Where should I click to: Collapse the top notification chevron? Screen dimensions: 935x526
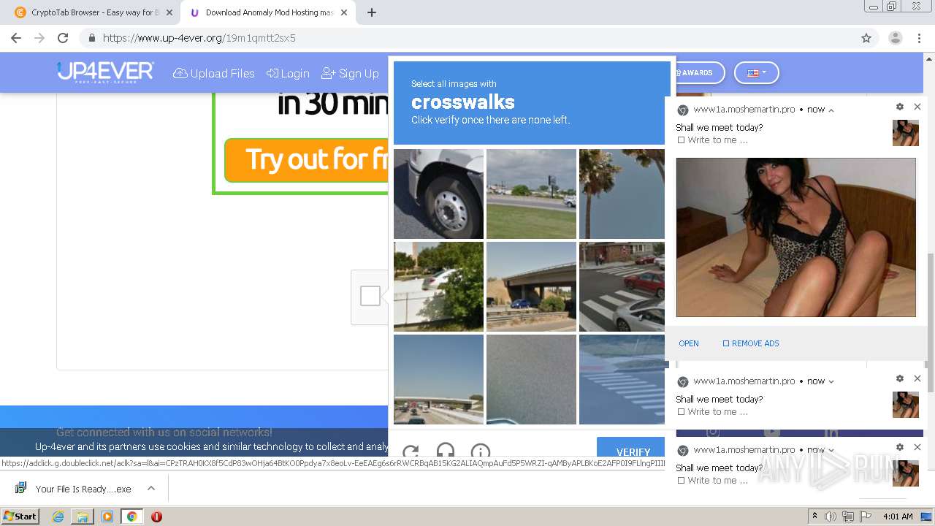point(831,110)
